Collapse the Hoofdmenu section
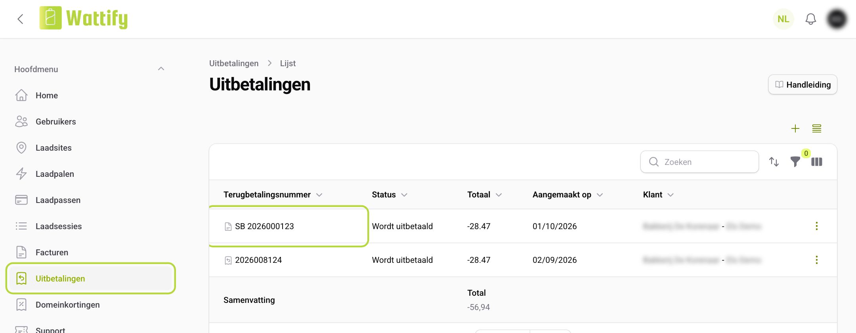856x333 pixels. click(161, 69)
